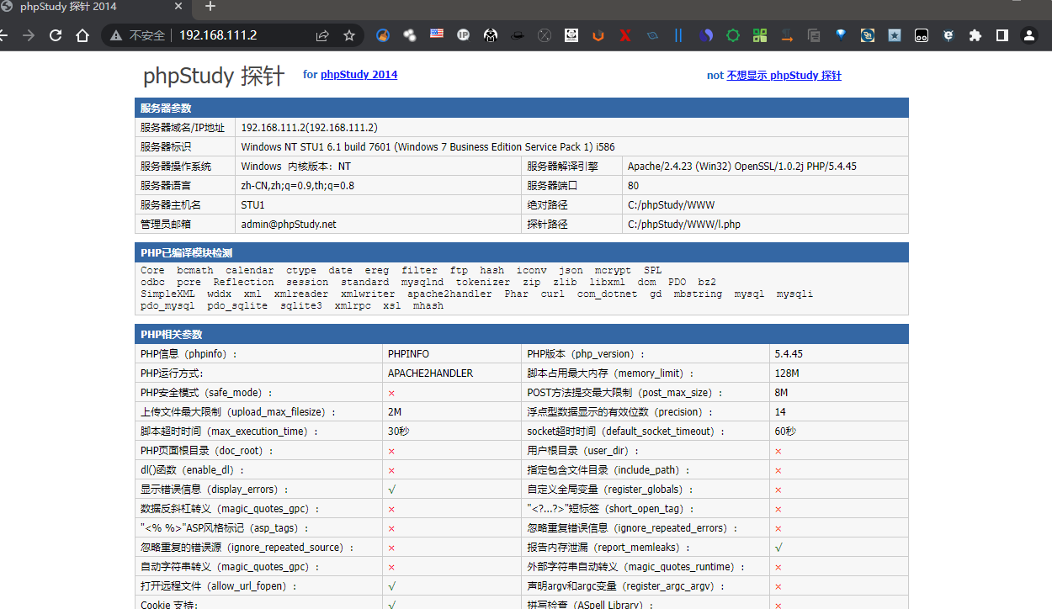Click the zh-CN,zh;q=0.9 language value

(298, 186)
